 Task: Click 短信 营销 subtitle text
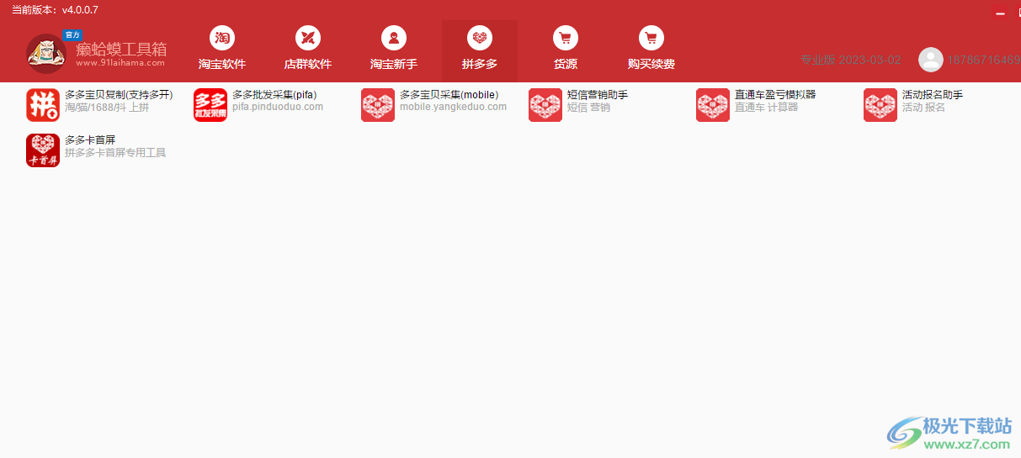[589, 108]
